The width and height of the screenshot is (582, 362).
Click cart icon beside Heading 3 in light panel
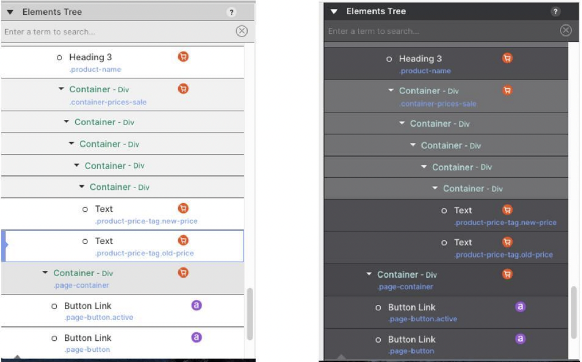(183, 57)
